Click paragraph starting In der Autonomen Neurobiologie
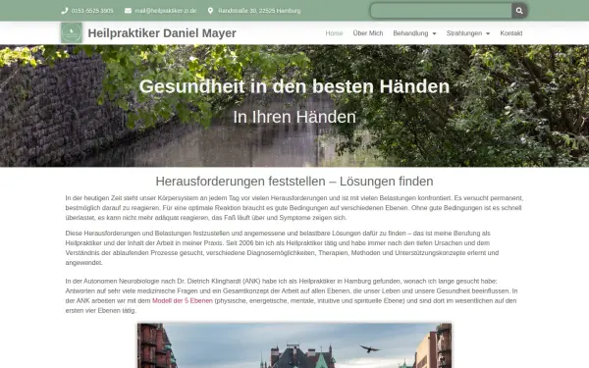 pyautogui.click(x=292, y=296)
